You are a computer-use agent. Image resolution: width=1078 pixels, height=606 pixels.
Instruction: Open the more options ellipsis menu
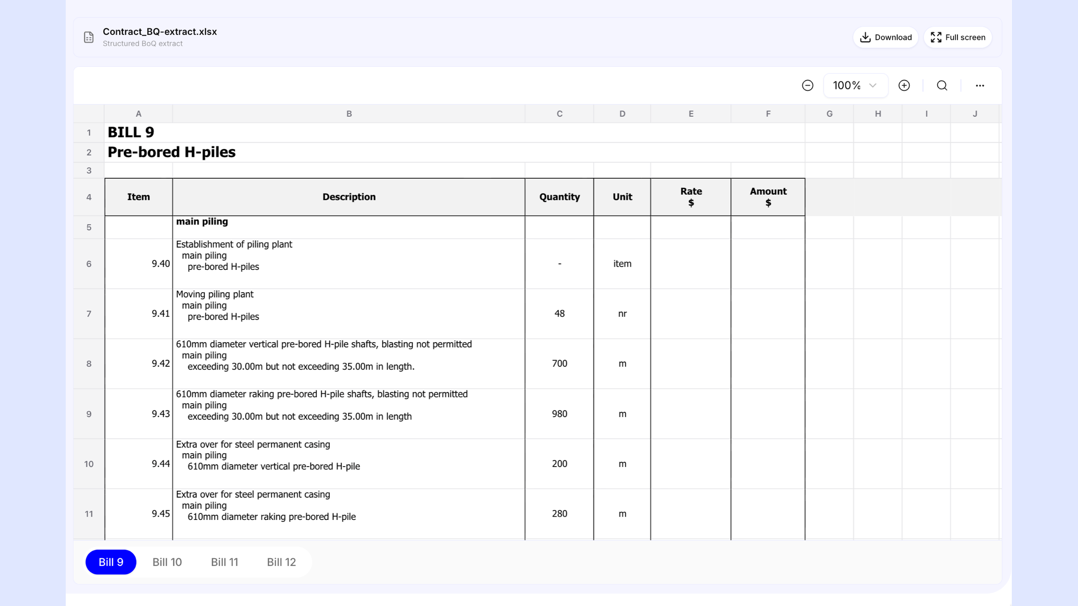980,86
